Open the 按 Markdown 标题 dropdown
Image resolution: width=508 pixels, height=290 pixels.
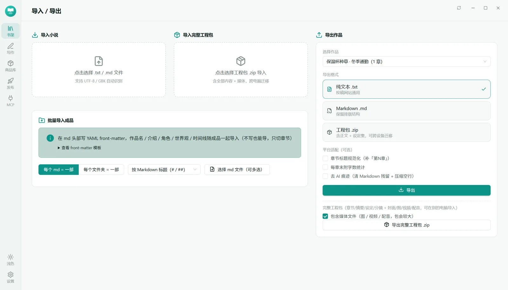pyautogui.click(x=164, y=169)
